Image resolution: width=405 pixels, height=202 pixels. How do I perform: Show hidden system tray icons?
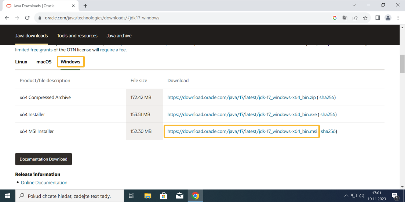(x=346, y=196)
